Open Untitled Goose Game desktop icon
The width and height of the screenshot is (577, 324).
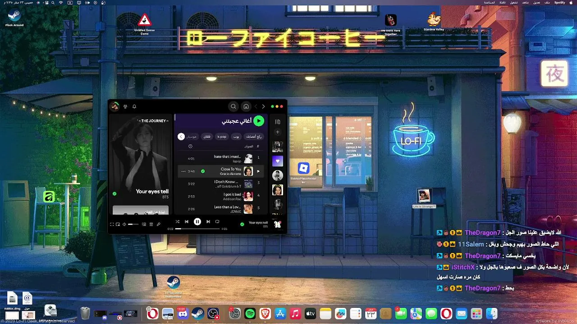tap(144, 25)
